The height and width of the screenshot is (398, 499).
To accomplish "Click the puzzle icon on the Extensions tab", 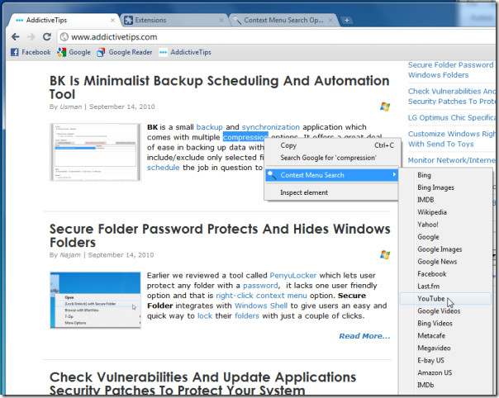I will point(128,20).
